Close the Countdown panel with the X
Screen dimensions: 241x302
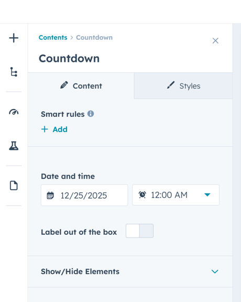point(215,41)
